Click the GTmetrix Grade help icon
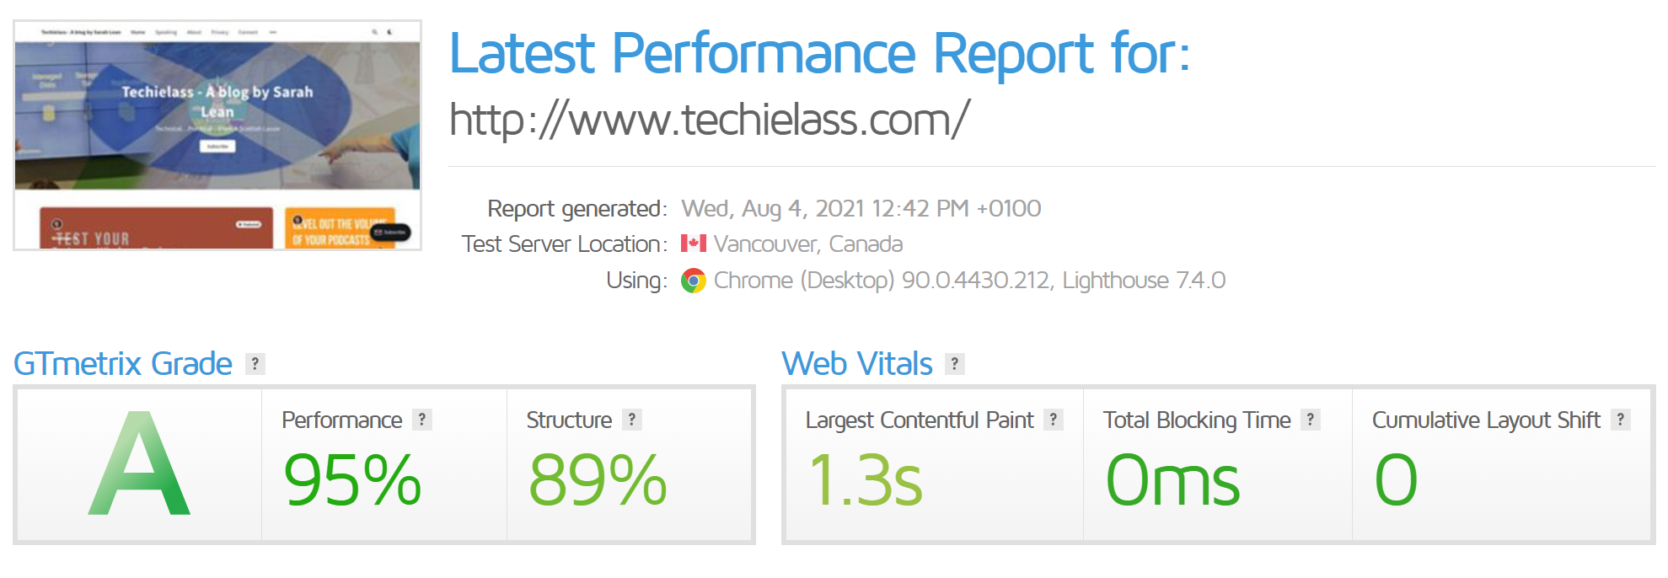Viewport: 1668px width, 578px height. coord(255,364)
